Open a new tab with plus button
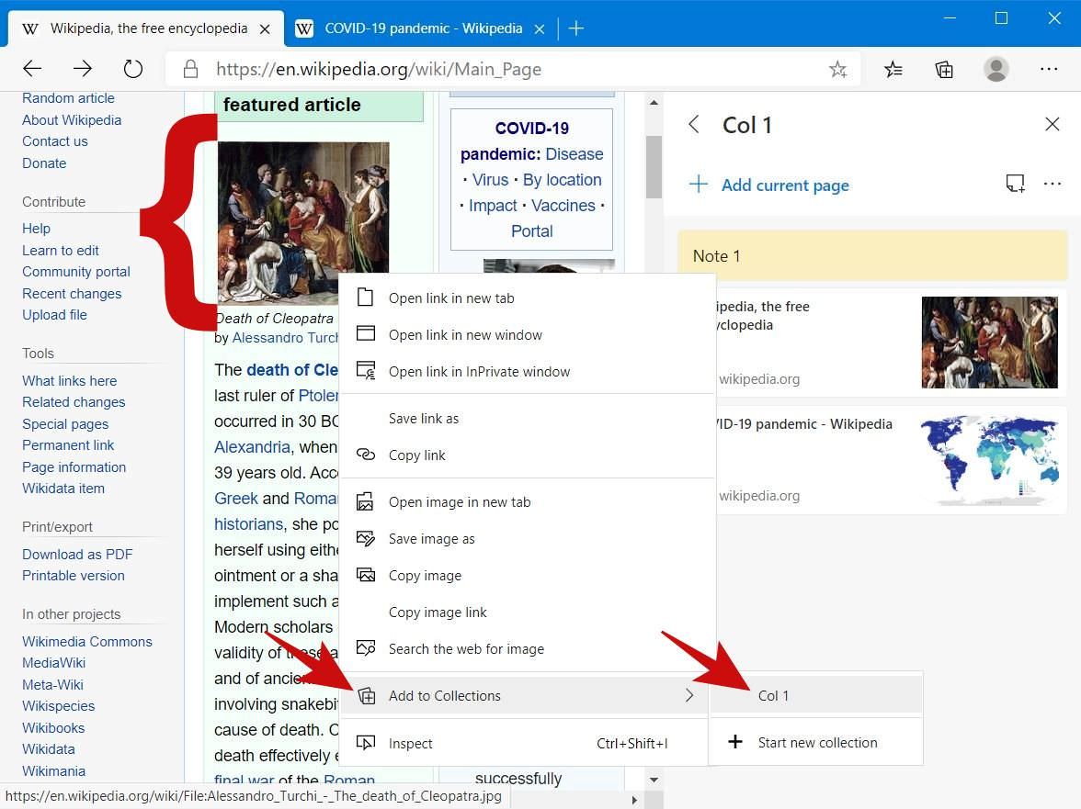Image resolution: width=1081 pixels, height=809 pixels. click(x=576, y=28)
